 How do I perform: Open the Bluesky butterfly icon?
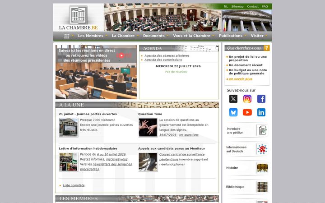tap(233, 112)
